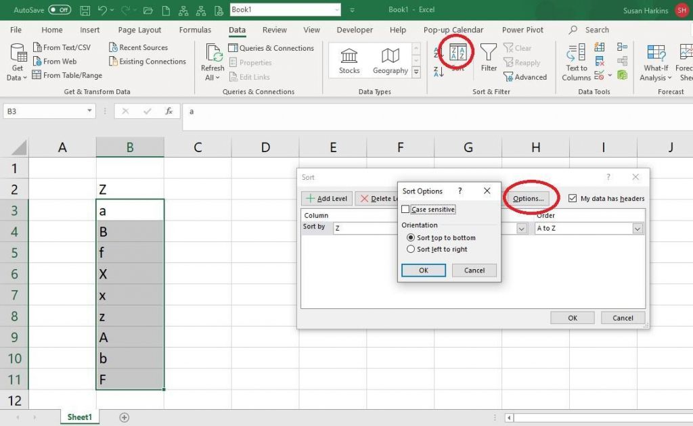The image size is (693, 426).
Task: Open the Order dropdown showing A to Z
Action: click(636, 228)
